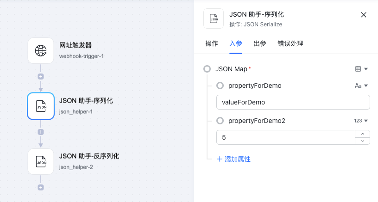378x202 pixels.
Task: Switch to the 出参 tab
Action: click(x=260, y=43)
